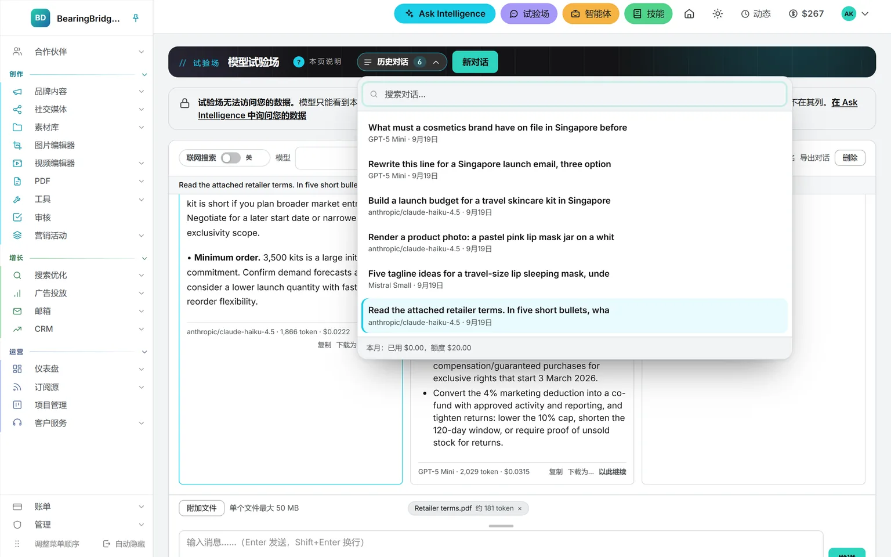891x557 pixels.
Task: Click the 删除 button
Action: [850, 158]
